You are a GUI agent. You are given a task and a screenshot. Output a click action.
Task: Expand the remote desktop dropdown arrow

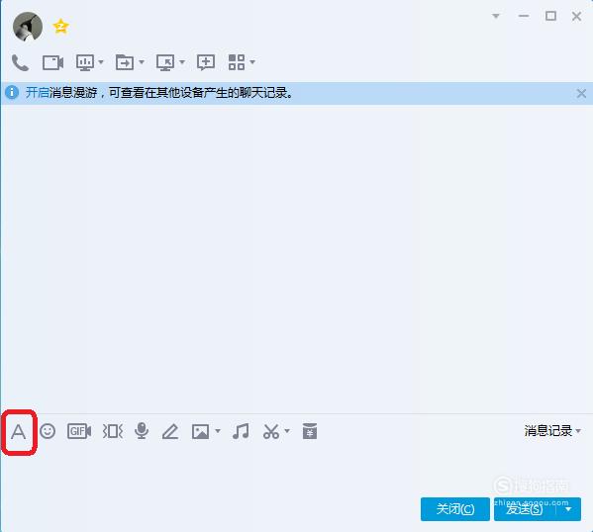[182, 62]
